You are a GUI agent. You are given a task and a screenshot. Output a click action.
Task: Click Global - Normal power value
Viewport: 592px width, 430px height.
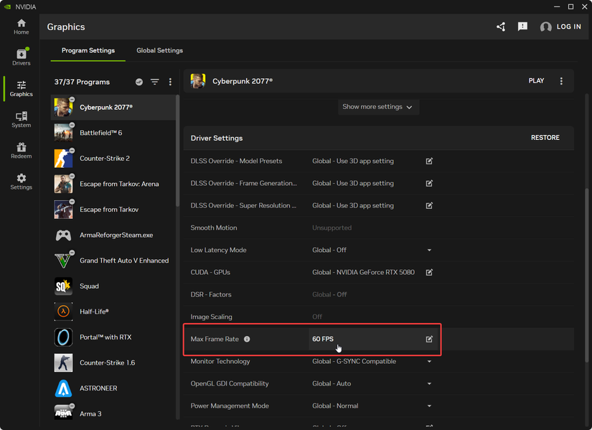[335, 406]
